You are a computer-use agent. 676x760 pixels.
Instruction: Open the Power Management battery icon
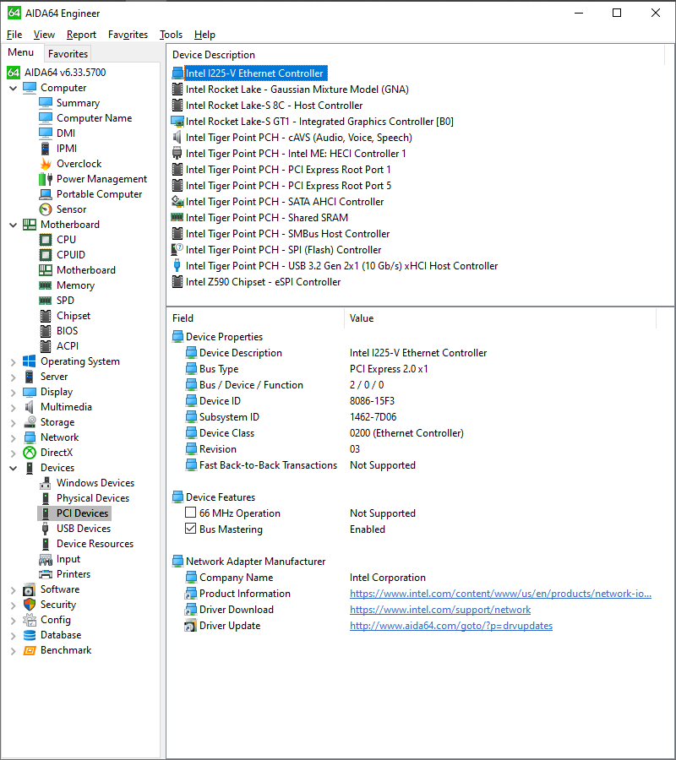point(46,179)
